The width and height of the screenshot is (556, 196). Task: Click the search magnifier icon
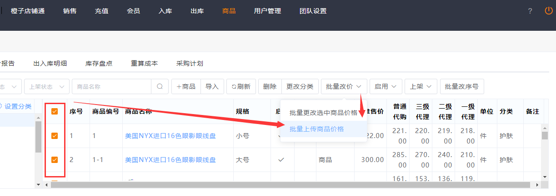point(160,86)
